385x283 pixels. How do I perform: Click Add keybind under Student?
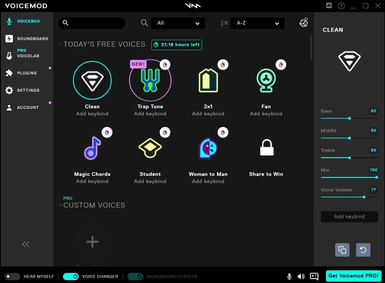[x=150, y=181]
